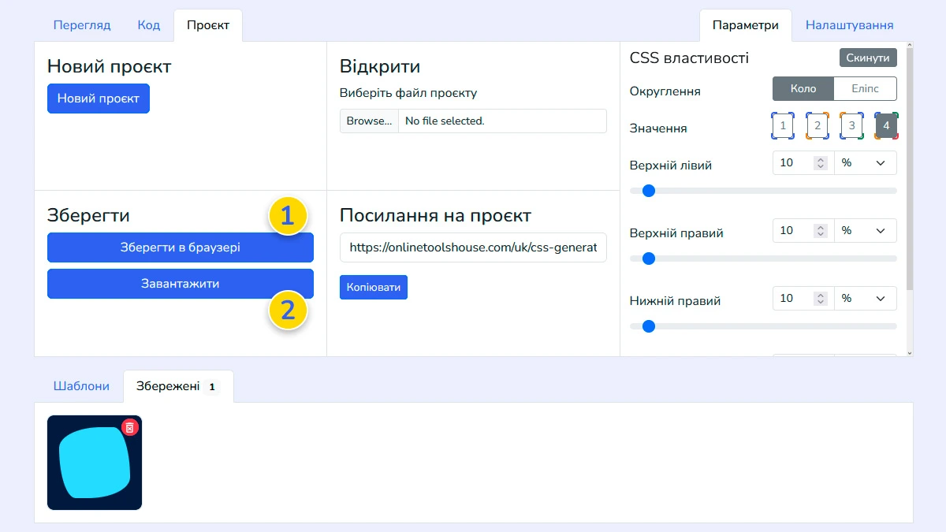
Task: Select corner preset icon 3
Action: (851, 125)
